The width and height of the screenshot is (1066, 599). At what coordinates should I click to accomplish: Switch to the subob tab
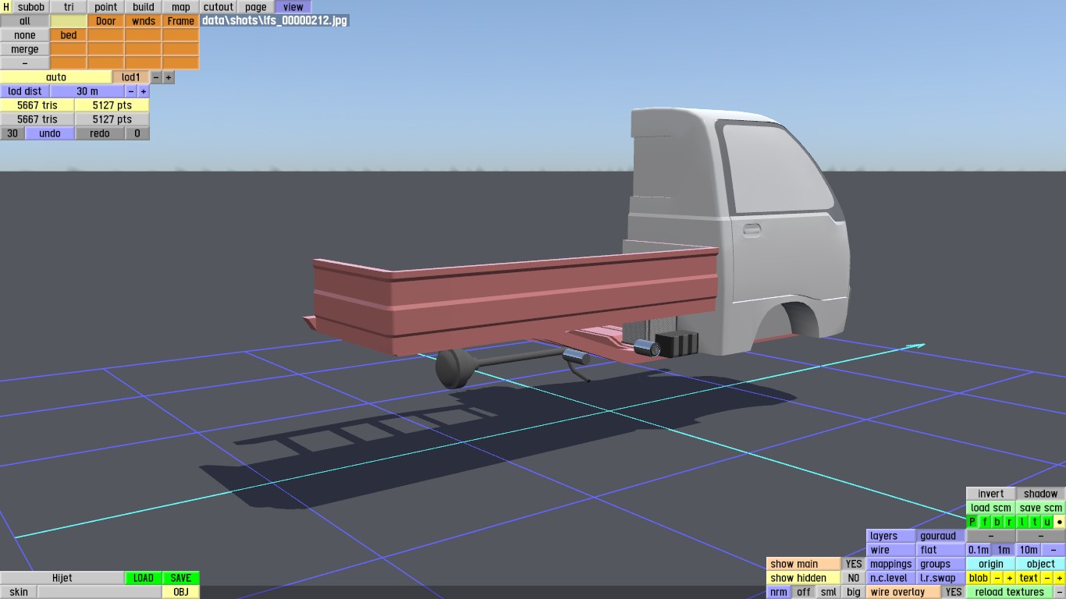[x=31, y=7]
